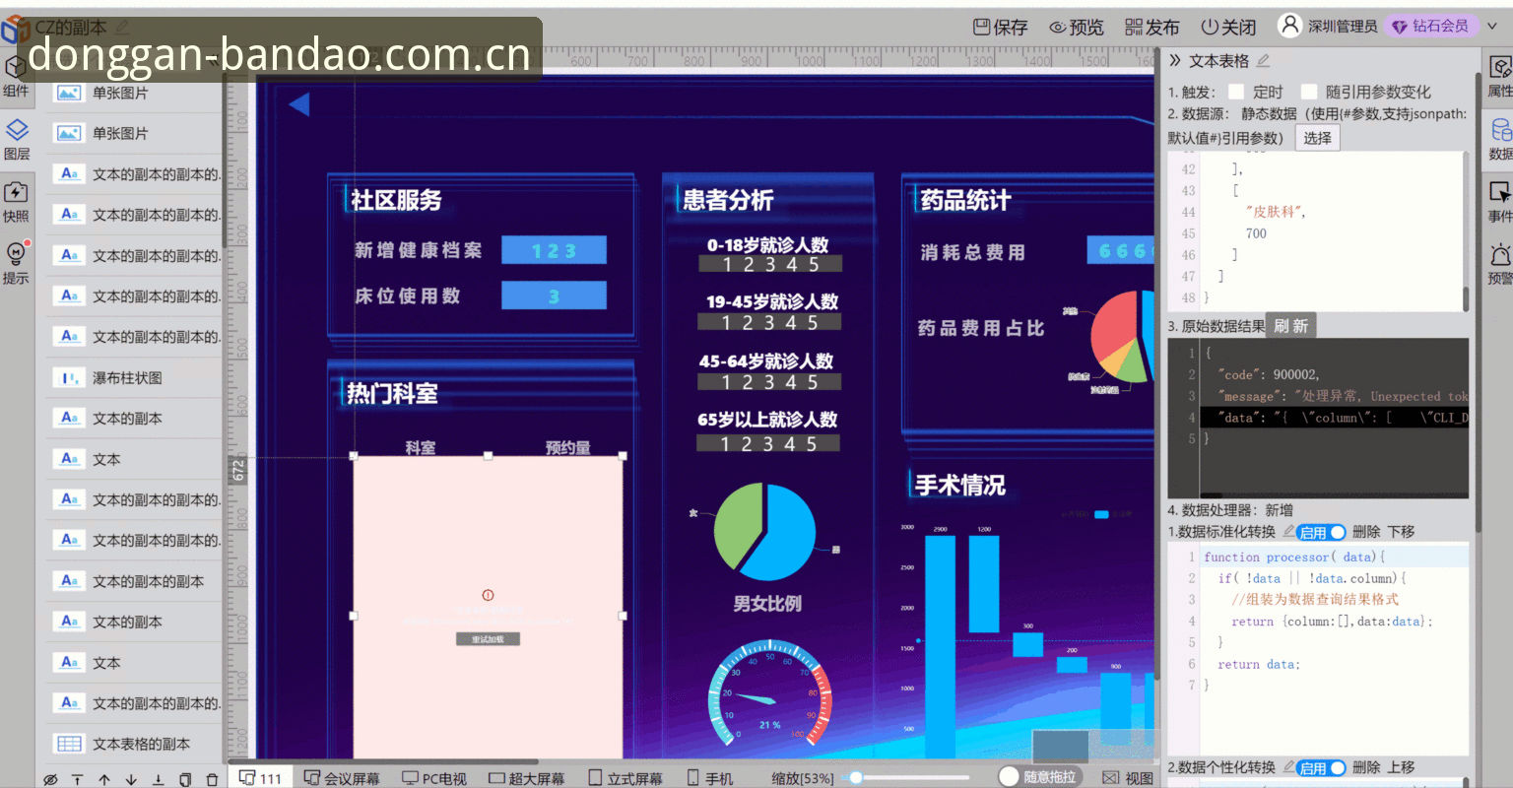Open the 图层 layers panel
1513x788 pixels.
16,140
